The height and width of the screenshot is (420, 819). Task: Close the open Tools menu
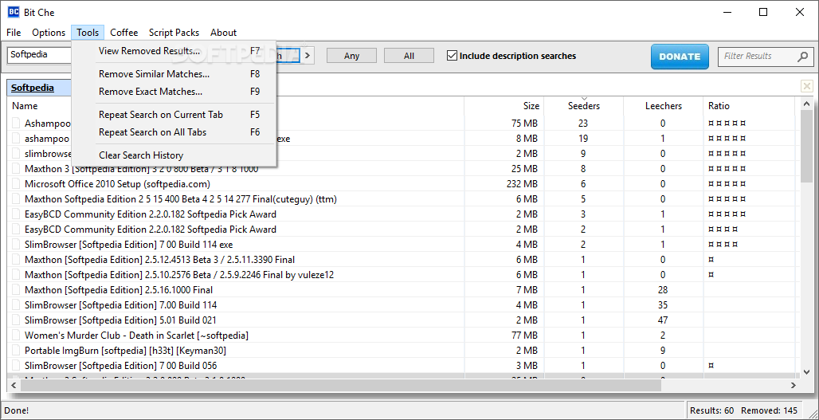88,33
